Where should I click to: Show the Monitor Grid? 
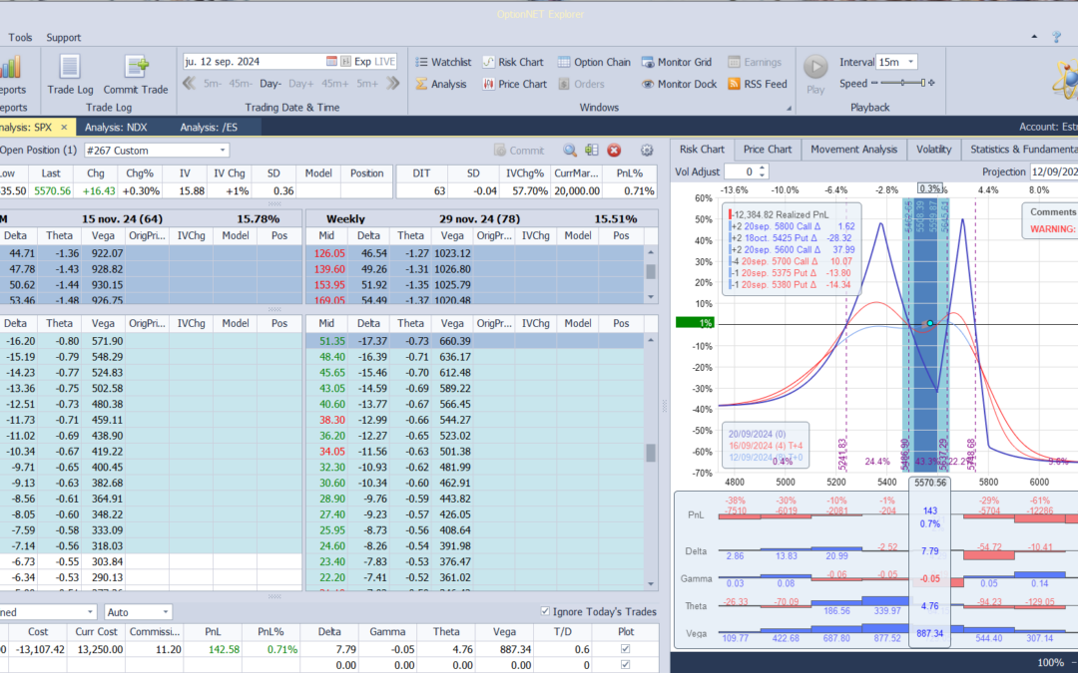[x=676, y=62]
